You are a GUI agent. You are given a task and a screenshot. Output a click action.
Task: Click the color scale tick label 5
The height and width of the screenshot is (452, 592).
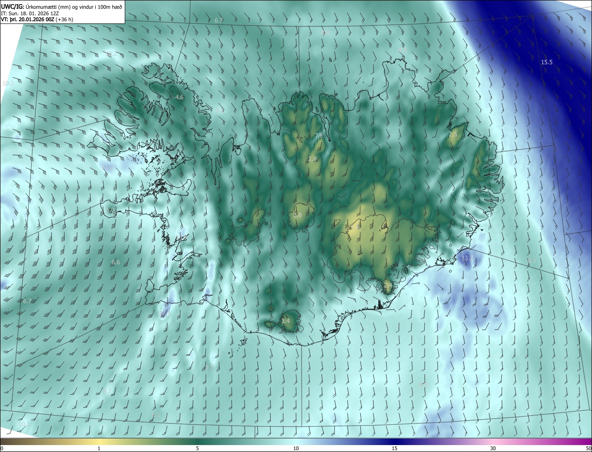coord(197,449)
